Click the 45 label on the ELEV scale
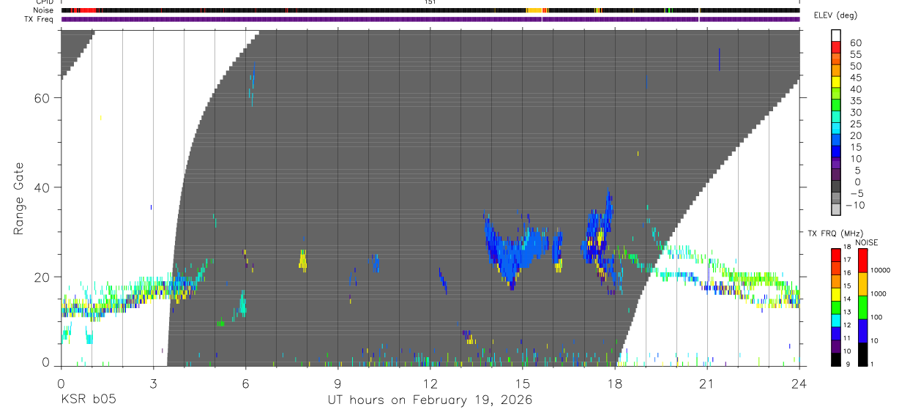This screenshot has width=899, height=415. pyautogui.click(x=855, y=78)
